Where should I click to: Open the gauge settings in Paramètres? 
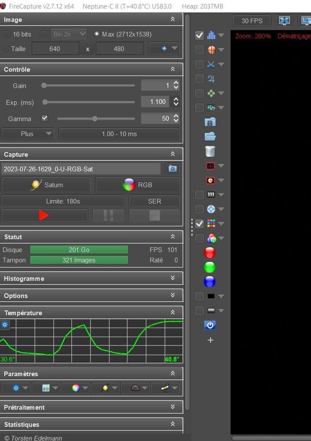[x=135, y=388]
